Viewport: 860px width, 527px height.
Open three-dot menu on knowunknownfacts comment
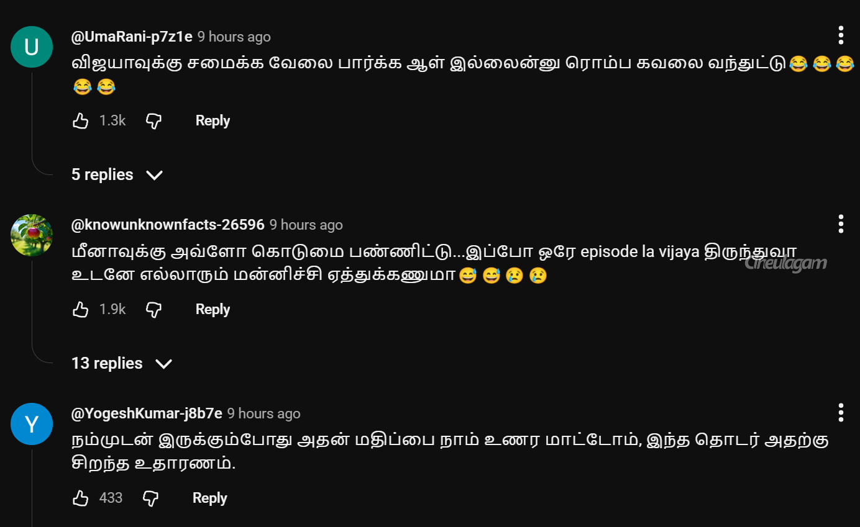[841, 223]
